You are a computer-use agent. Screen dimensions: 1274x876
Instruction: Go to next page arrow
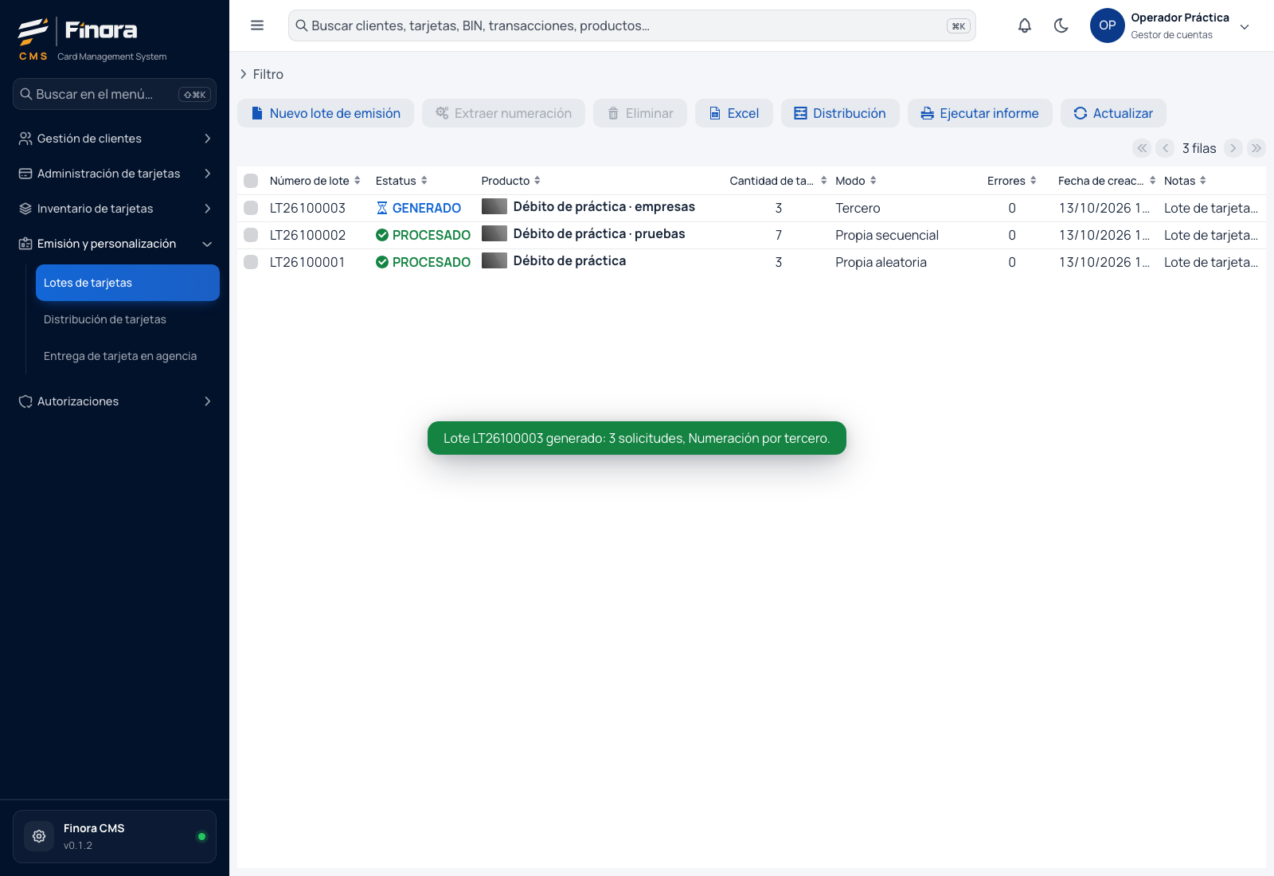coord(1233,148)
